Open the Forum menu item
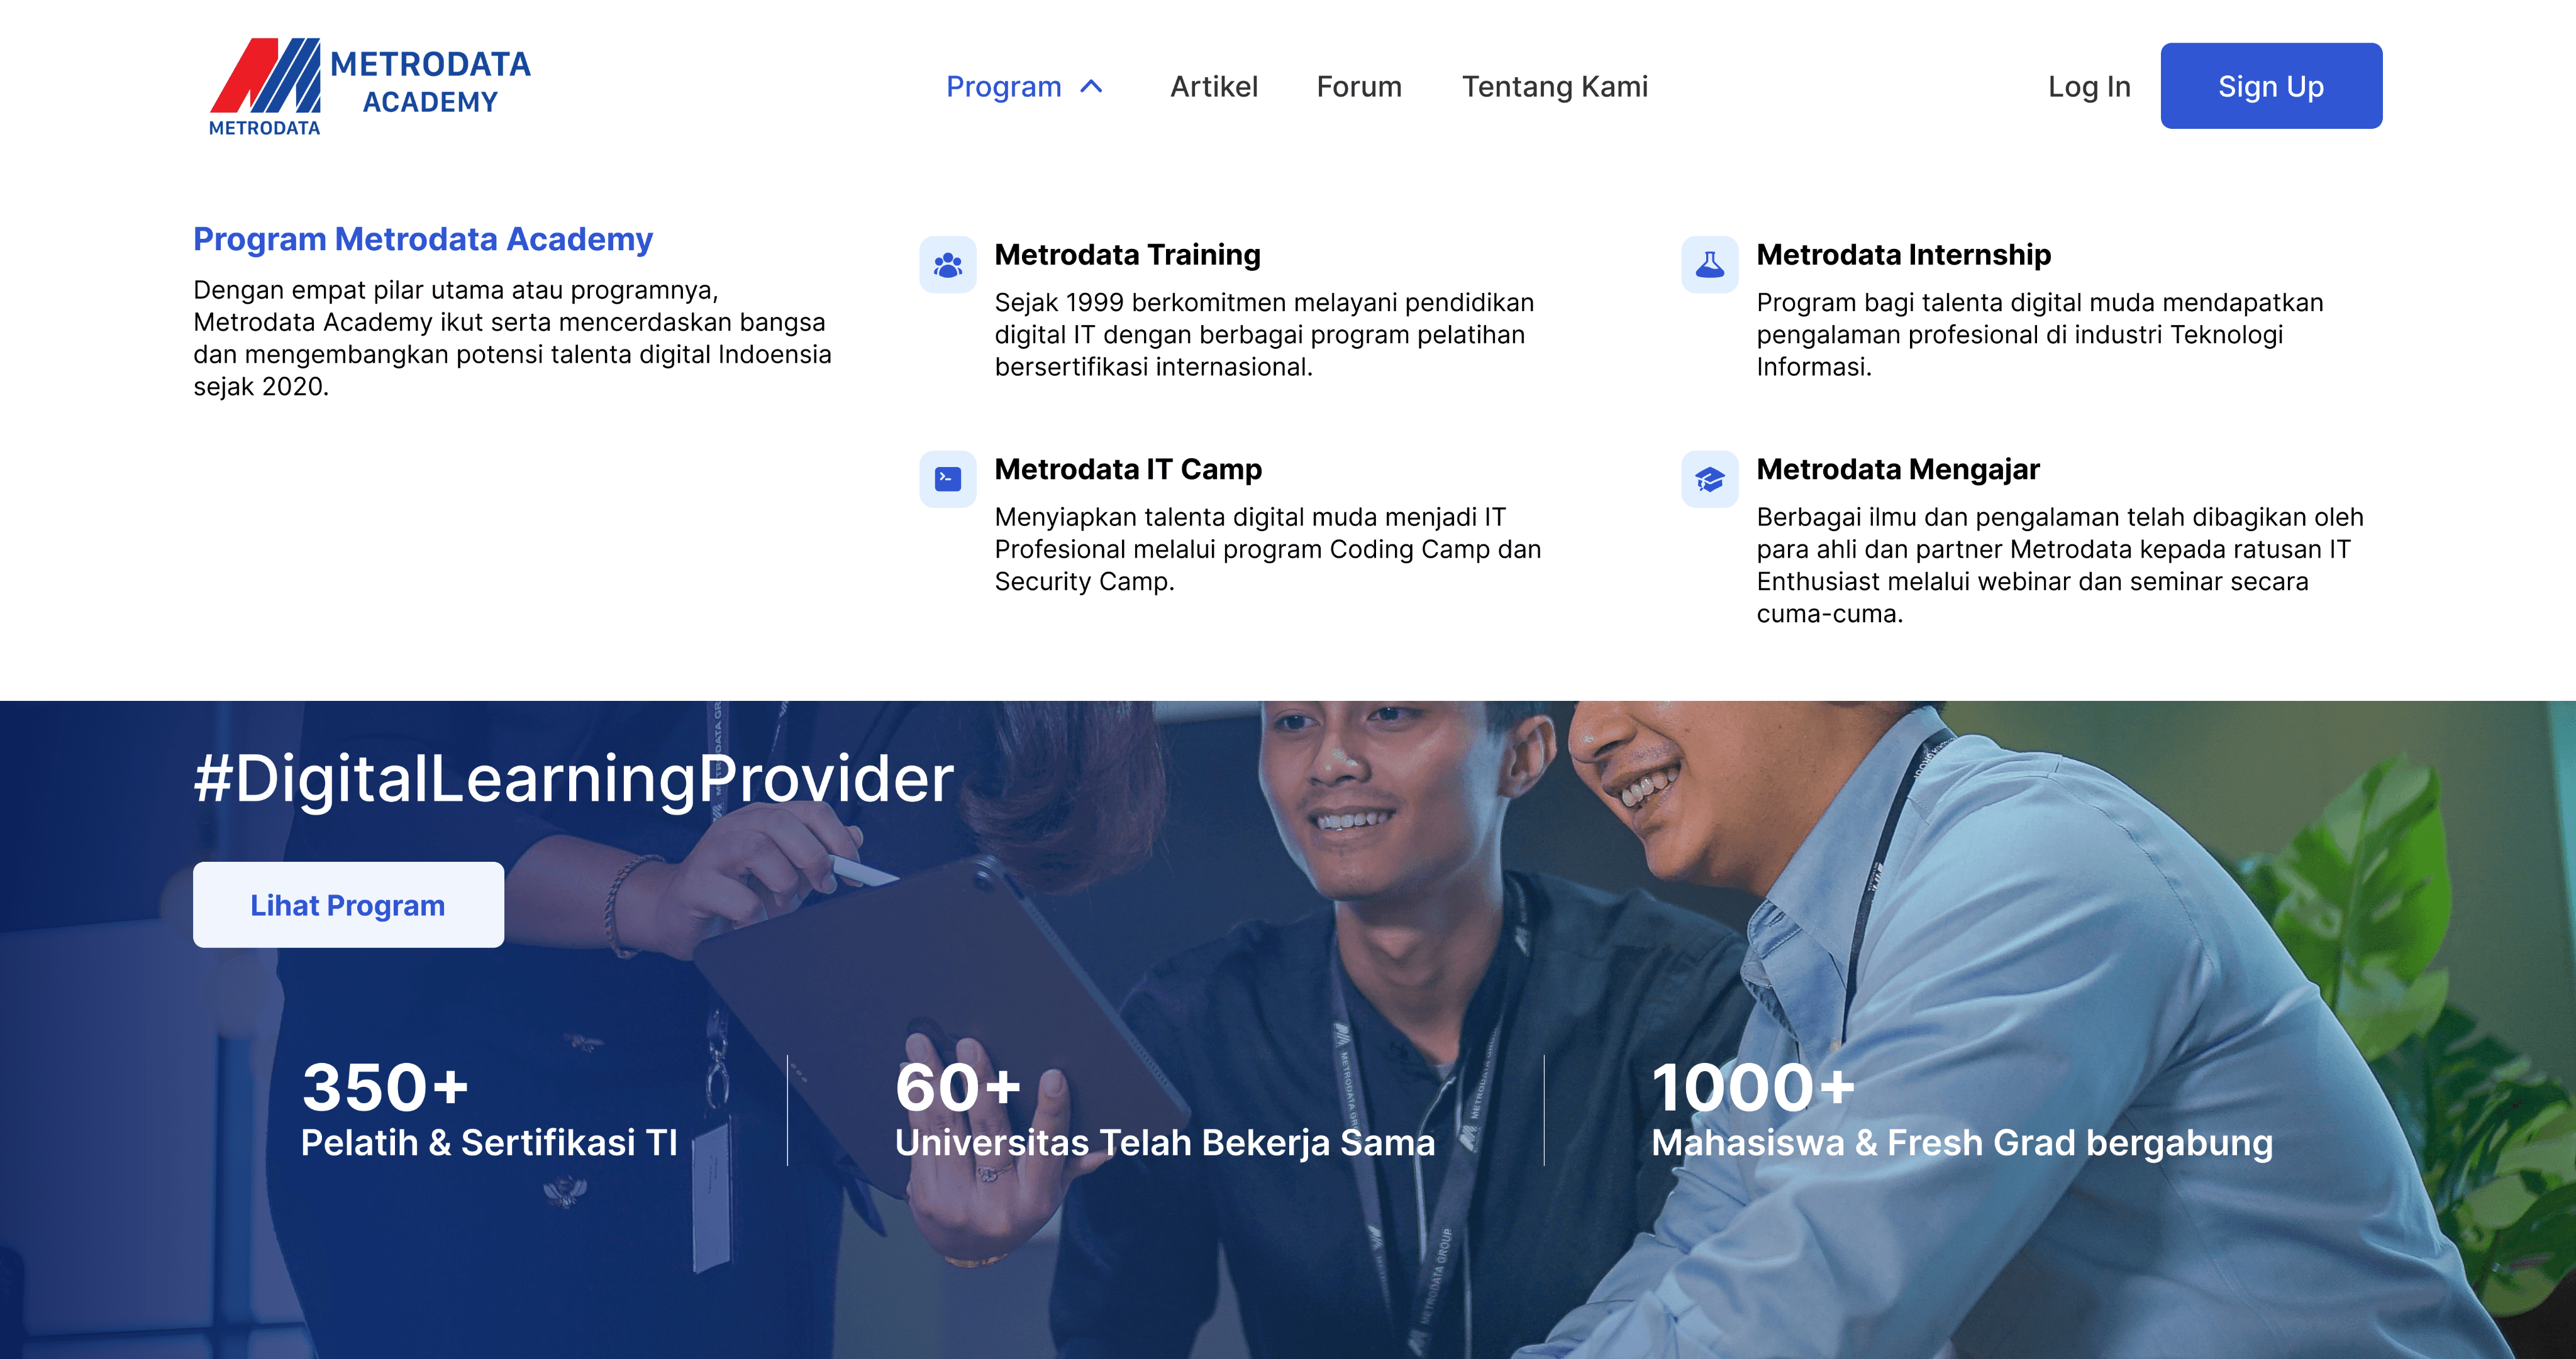The width and height of the screenshot is (2576, 1359). [x=1358, y=87]
